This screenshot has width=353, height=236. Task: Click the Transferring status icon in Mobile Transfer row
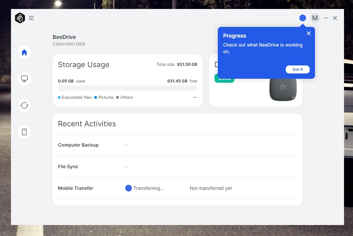[x=128, y=188]
